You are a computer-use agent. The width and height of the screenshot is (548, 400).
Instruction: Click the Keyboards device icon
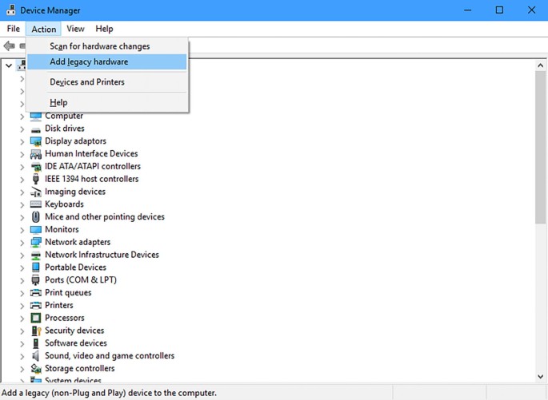tap(36, 204)
